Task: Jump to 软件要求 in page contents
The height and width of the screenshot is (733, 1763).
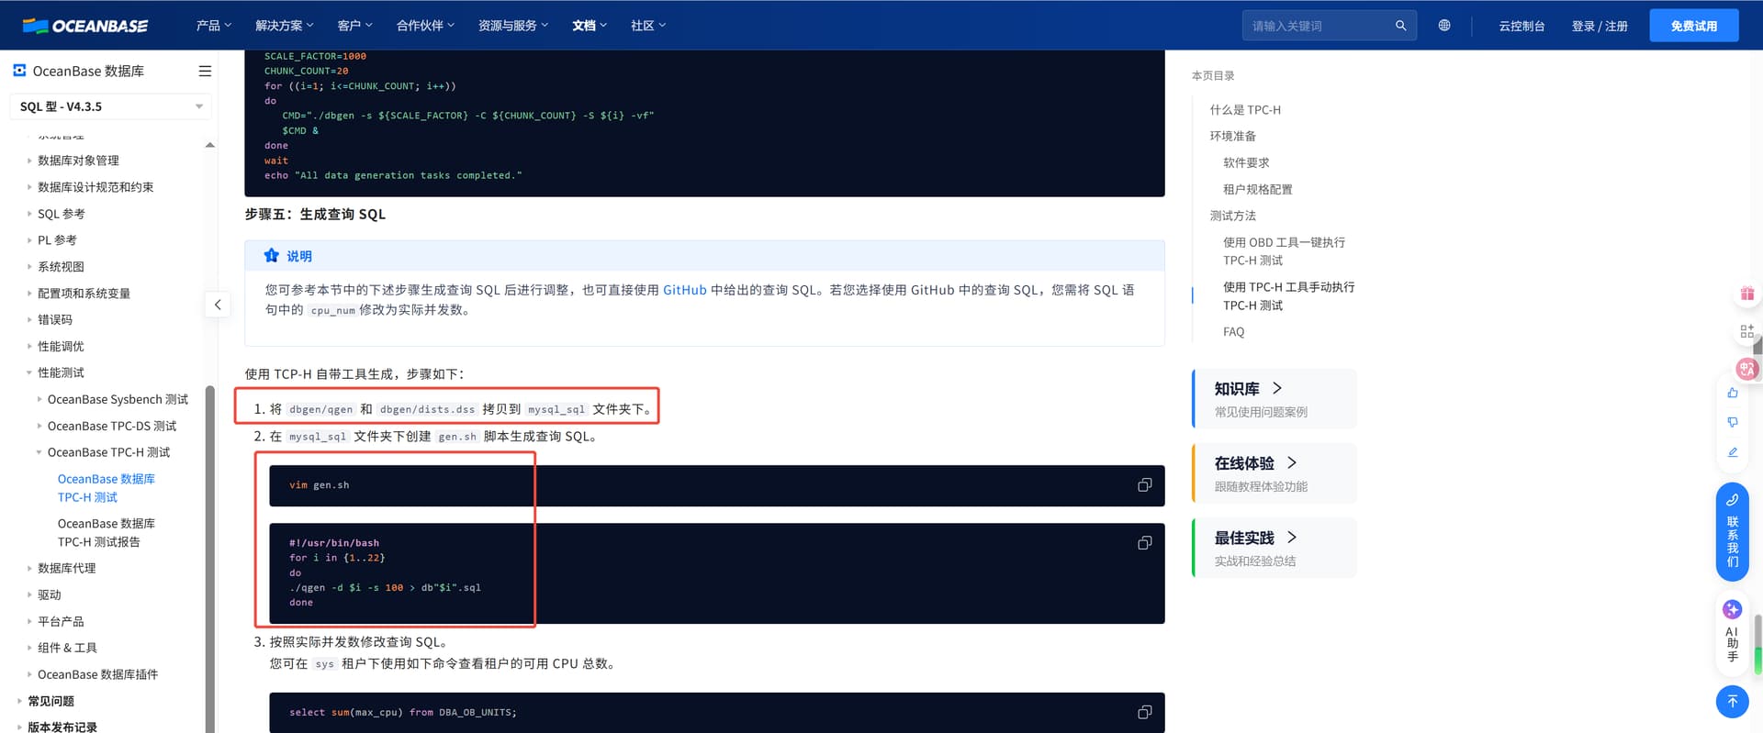Action: pos(1246,163)
